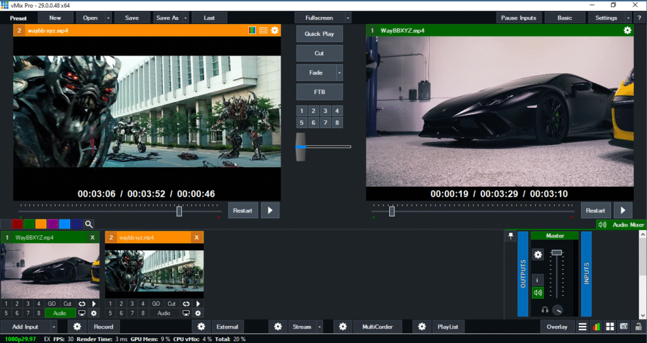Expand the Stream dropdown arrow
647x343 pixels.
319,327
